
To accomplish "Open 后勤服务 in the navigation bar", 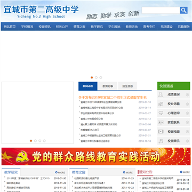I will (183, 27).
